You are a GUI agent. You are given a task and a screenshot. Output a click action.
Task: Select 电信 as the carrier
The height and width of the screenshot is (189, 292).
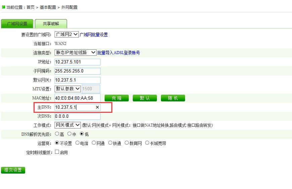pyautogui.click(x=77, y=143)
